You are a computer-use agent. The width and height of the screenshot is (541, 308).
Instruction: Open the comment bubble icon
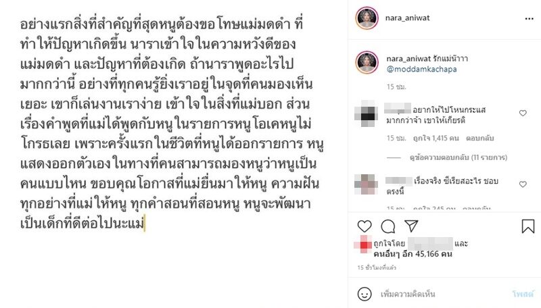click(x=387, y=226)
